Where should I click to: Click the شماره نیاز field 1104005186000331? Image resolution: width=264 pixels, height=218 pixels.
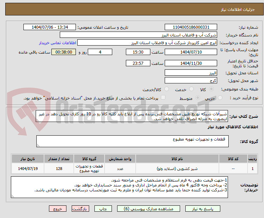(191, 27)
